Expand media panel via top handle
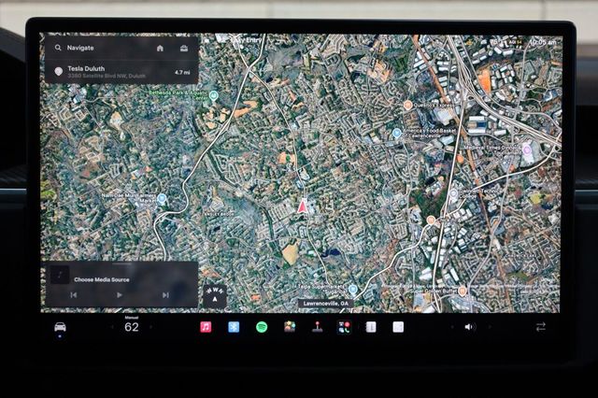The width and height of the screenshot is (598, 398). [121, 263]
